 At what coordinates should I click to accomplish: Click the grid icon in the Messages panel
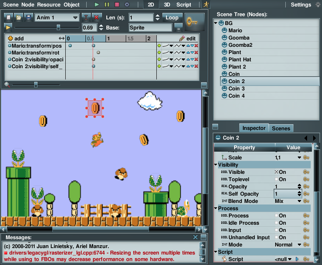point(204,237)
